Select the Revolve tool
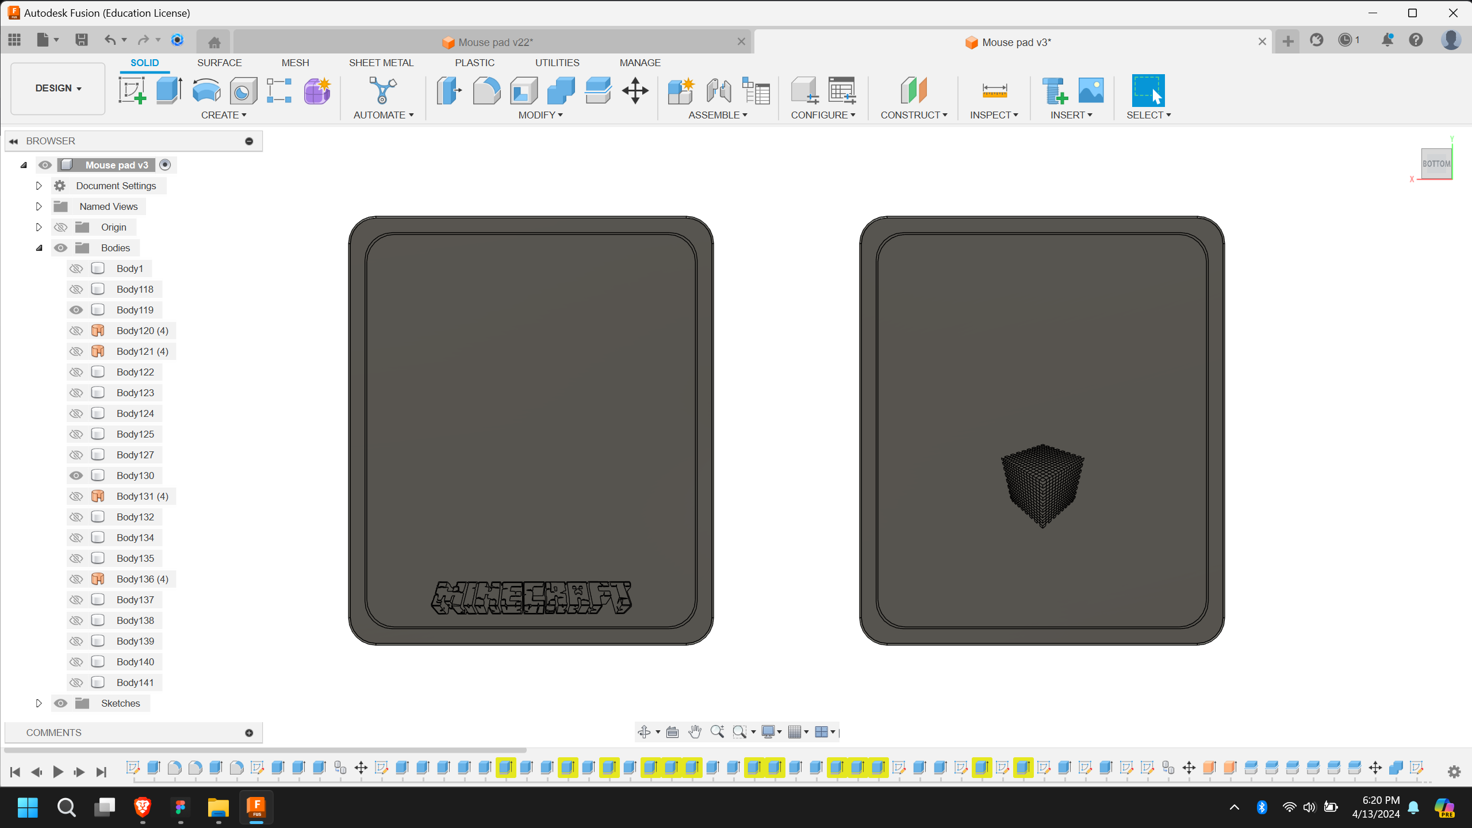Viewport: 1472px width, 828px height. click(x=206, y=91)
